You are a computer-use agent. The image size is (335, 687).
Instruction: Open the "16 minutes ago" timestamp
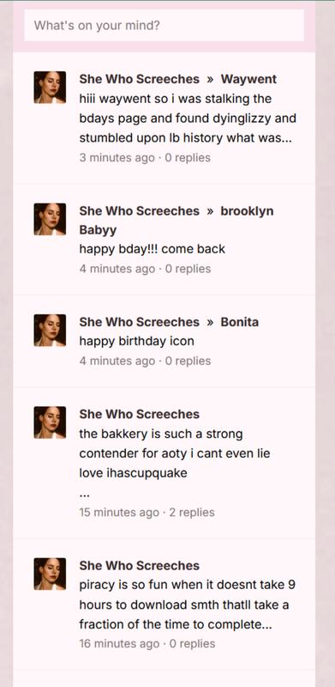click(119, 644)
